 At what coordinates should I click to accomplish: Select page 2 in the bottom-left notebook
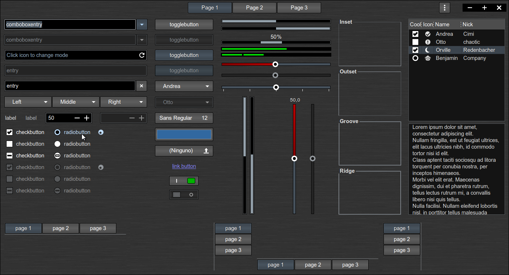pyautogui.click(x=61, y=228)
